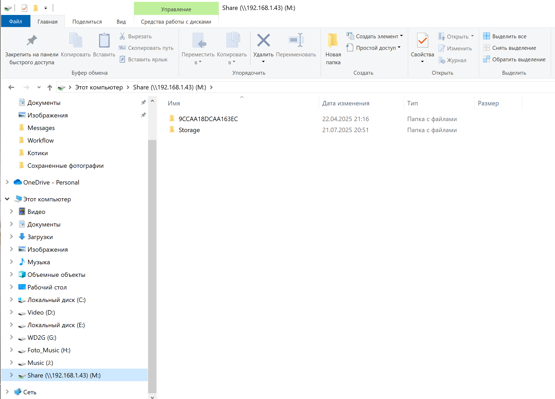Click the Delete (Удалить) X icon
This screenshot has width=555, height=399.
pos(263,40)
